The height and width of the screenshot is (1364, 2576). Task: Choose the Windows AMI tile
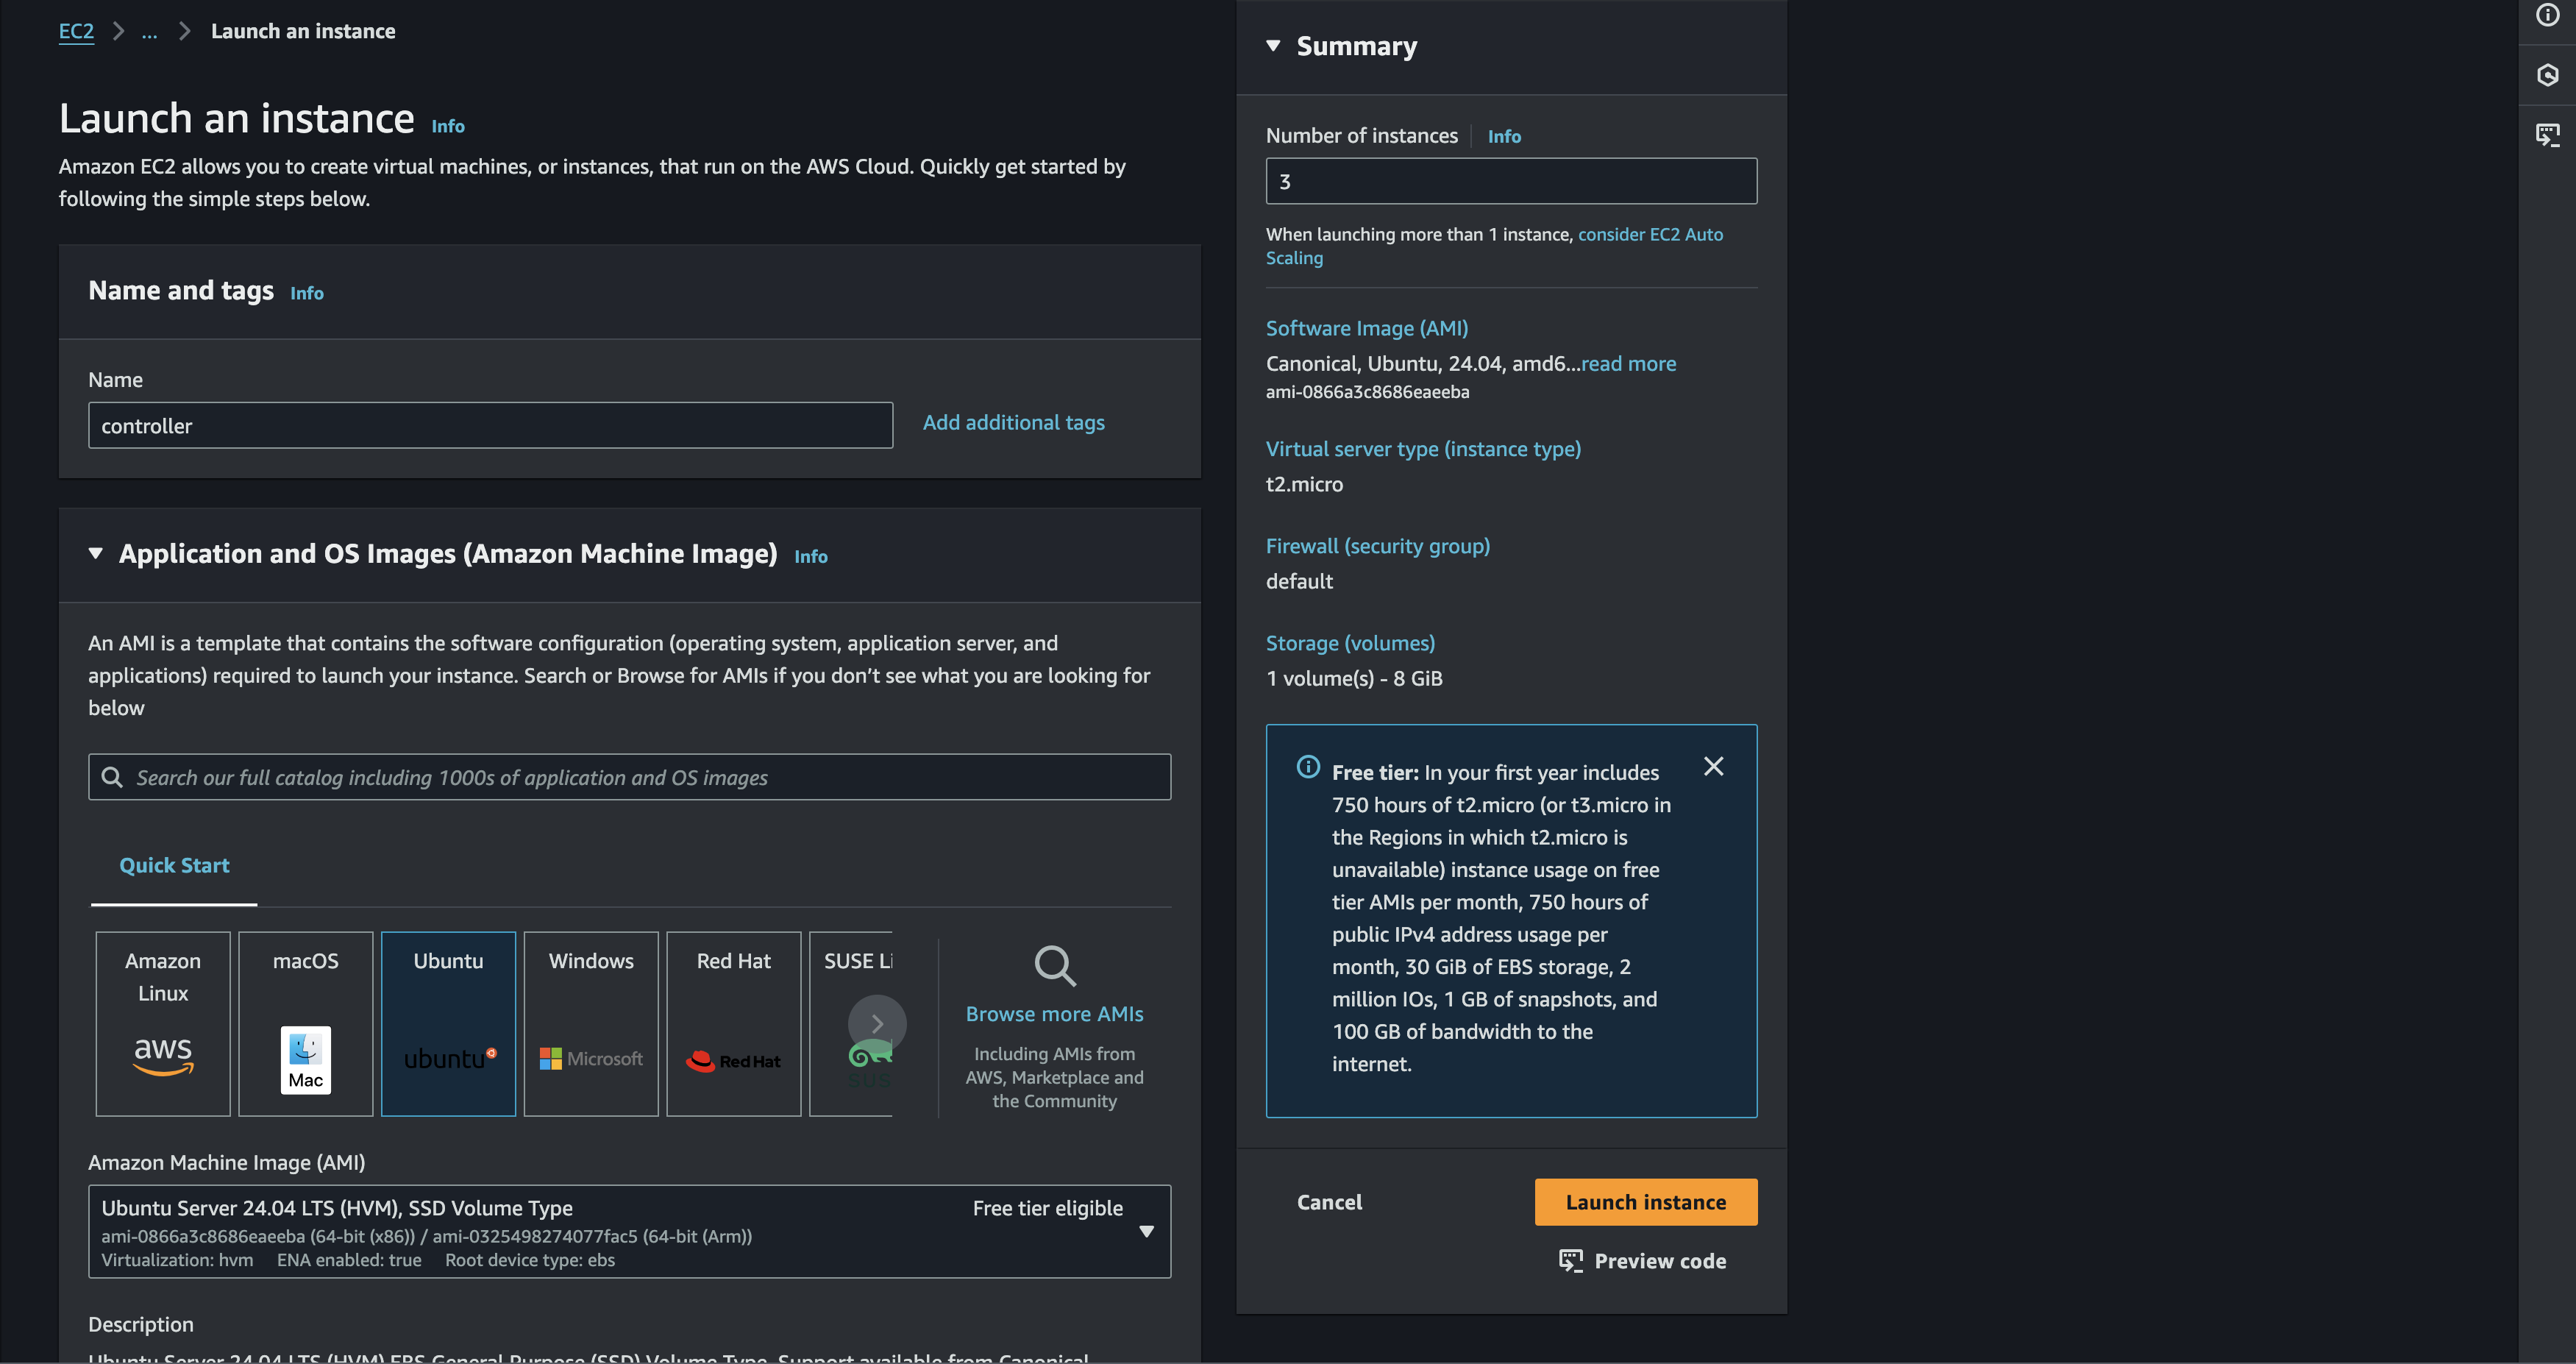coord(591,1023)
